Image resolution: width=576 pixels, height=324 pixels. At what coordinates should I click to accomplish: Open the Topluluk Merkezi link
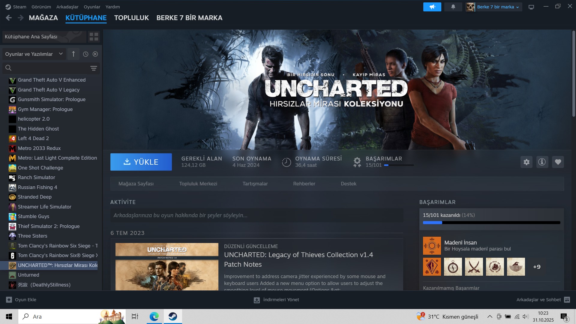[x=198, y=184]
